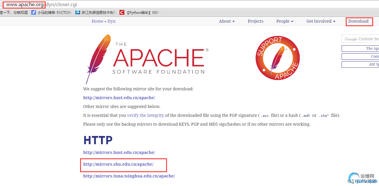Image resolution: width=379 pixels, height=186 pixels.
Task: Open the Python精华 bookmark
Action: click(140, 12)
